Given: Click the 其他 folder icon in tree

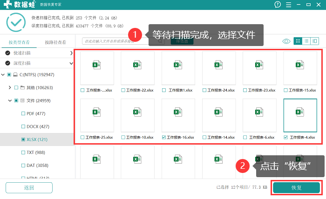Looking at the screenshot, I should pos(23,87).
